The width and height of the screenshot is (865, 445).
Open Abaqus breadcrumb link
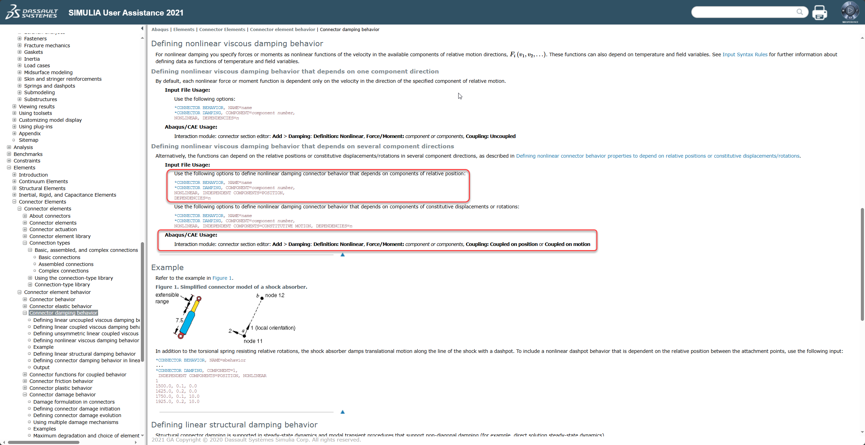pos(160,30)
